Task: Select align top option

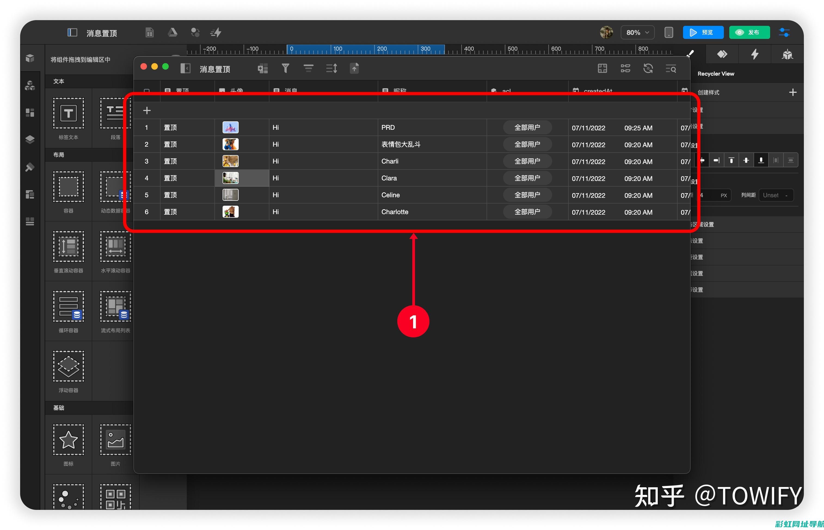Action: click(x=731, y=160)
